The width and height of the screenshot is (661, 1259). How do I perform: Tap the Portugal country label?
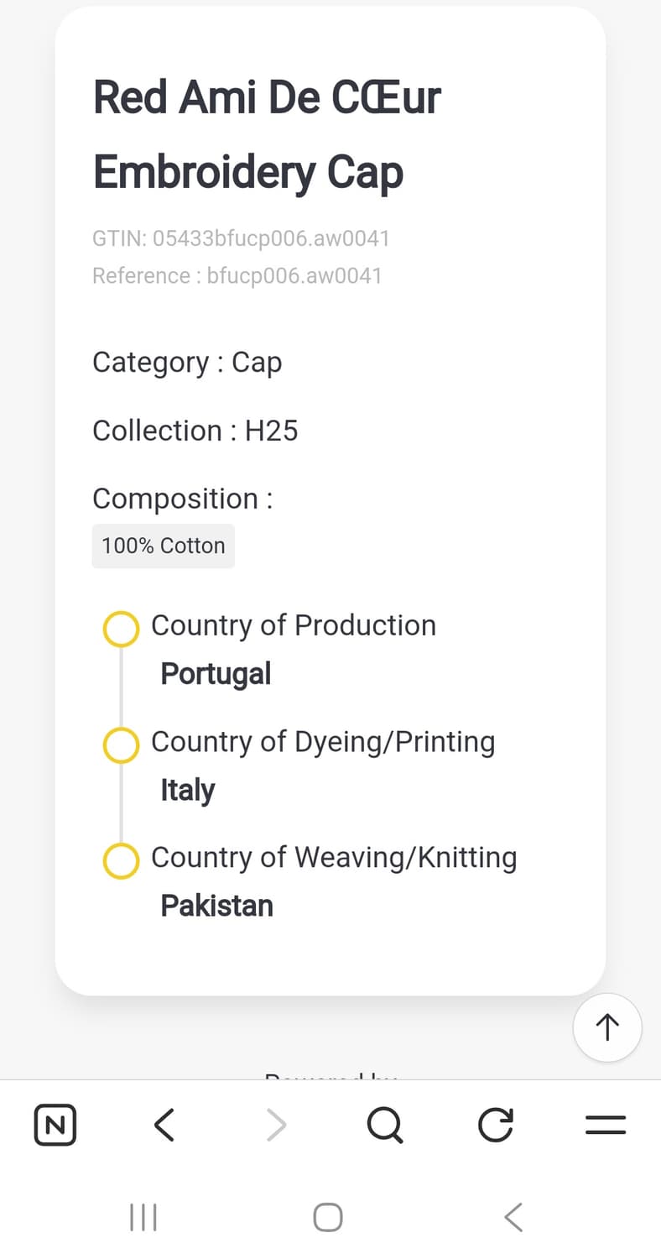tap(216, 673)
